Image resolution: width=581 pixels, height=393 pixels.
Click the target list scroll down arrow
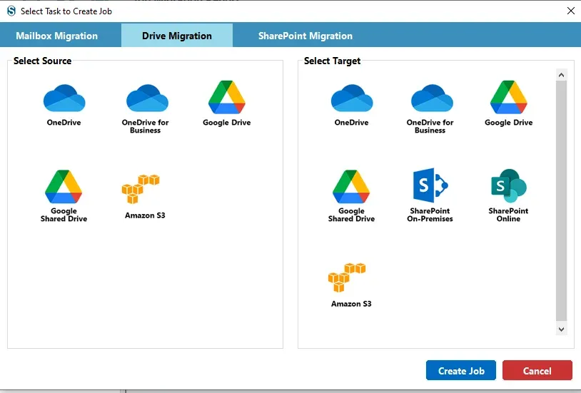[x=561, y=330]
